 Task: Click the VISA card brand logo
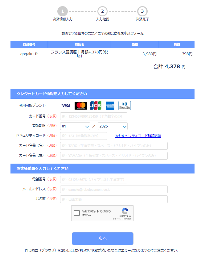[x=66, y=106]
